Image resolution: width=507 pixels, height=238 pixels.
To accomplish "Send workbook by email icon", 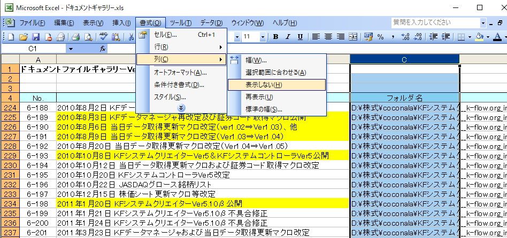I will click(x=60, y=37).
